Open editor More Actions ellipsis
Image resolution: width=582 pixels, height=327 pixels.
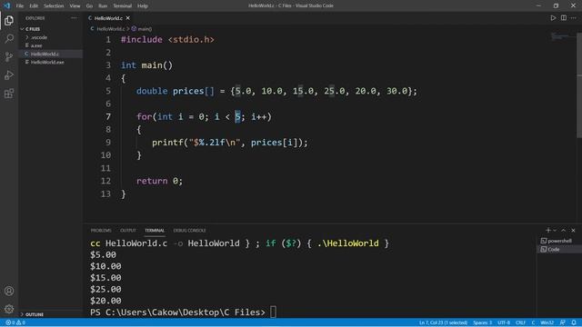tap(574, 18)
